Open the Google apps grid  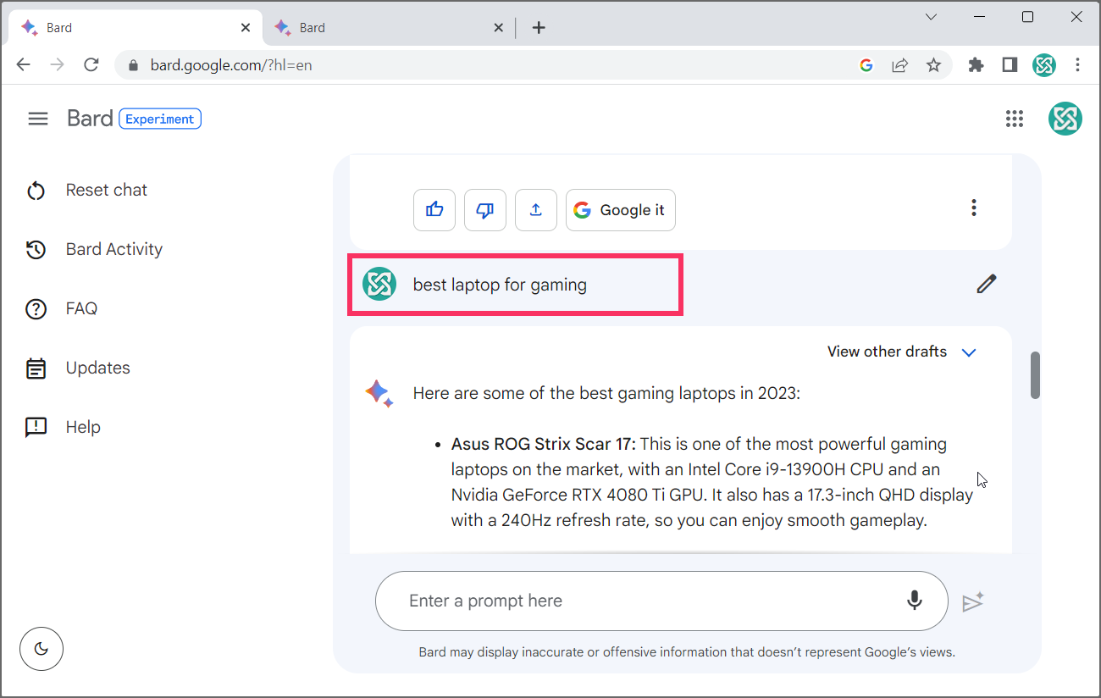tap(1015, 119)
